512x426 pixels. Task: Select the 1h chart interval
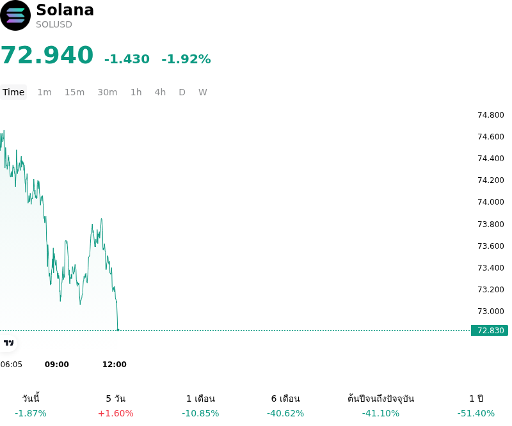click(136, 92)
